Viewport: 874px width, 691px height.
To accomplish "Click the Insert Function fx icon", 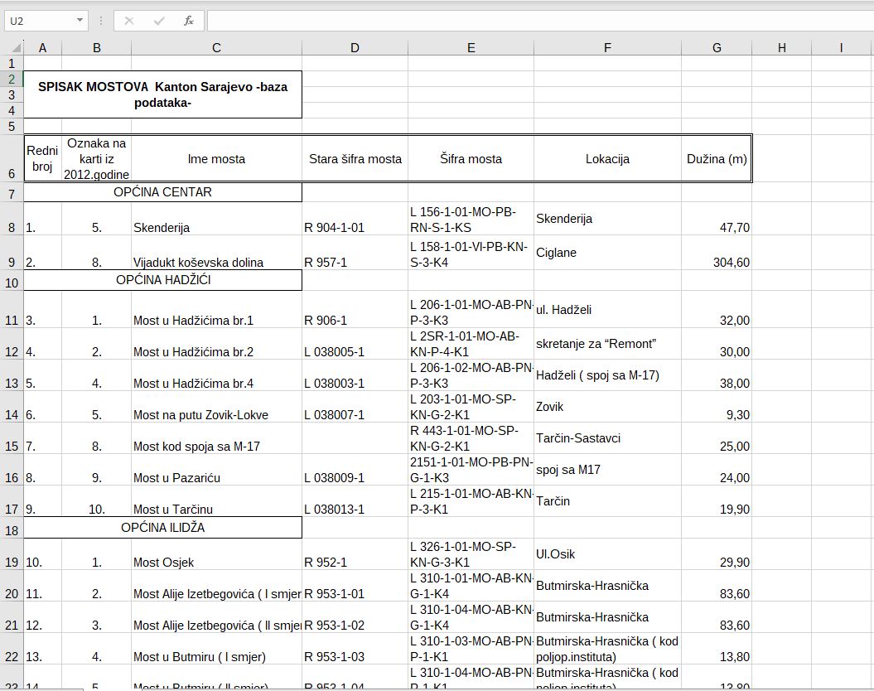I will 189,21.
